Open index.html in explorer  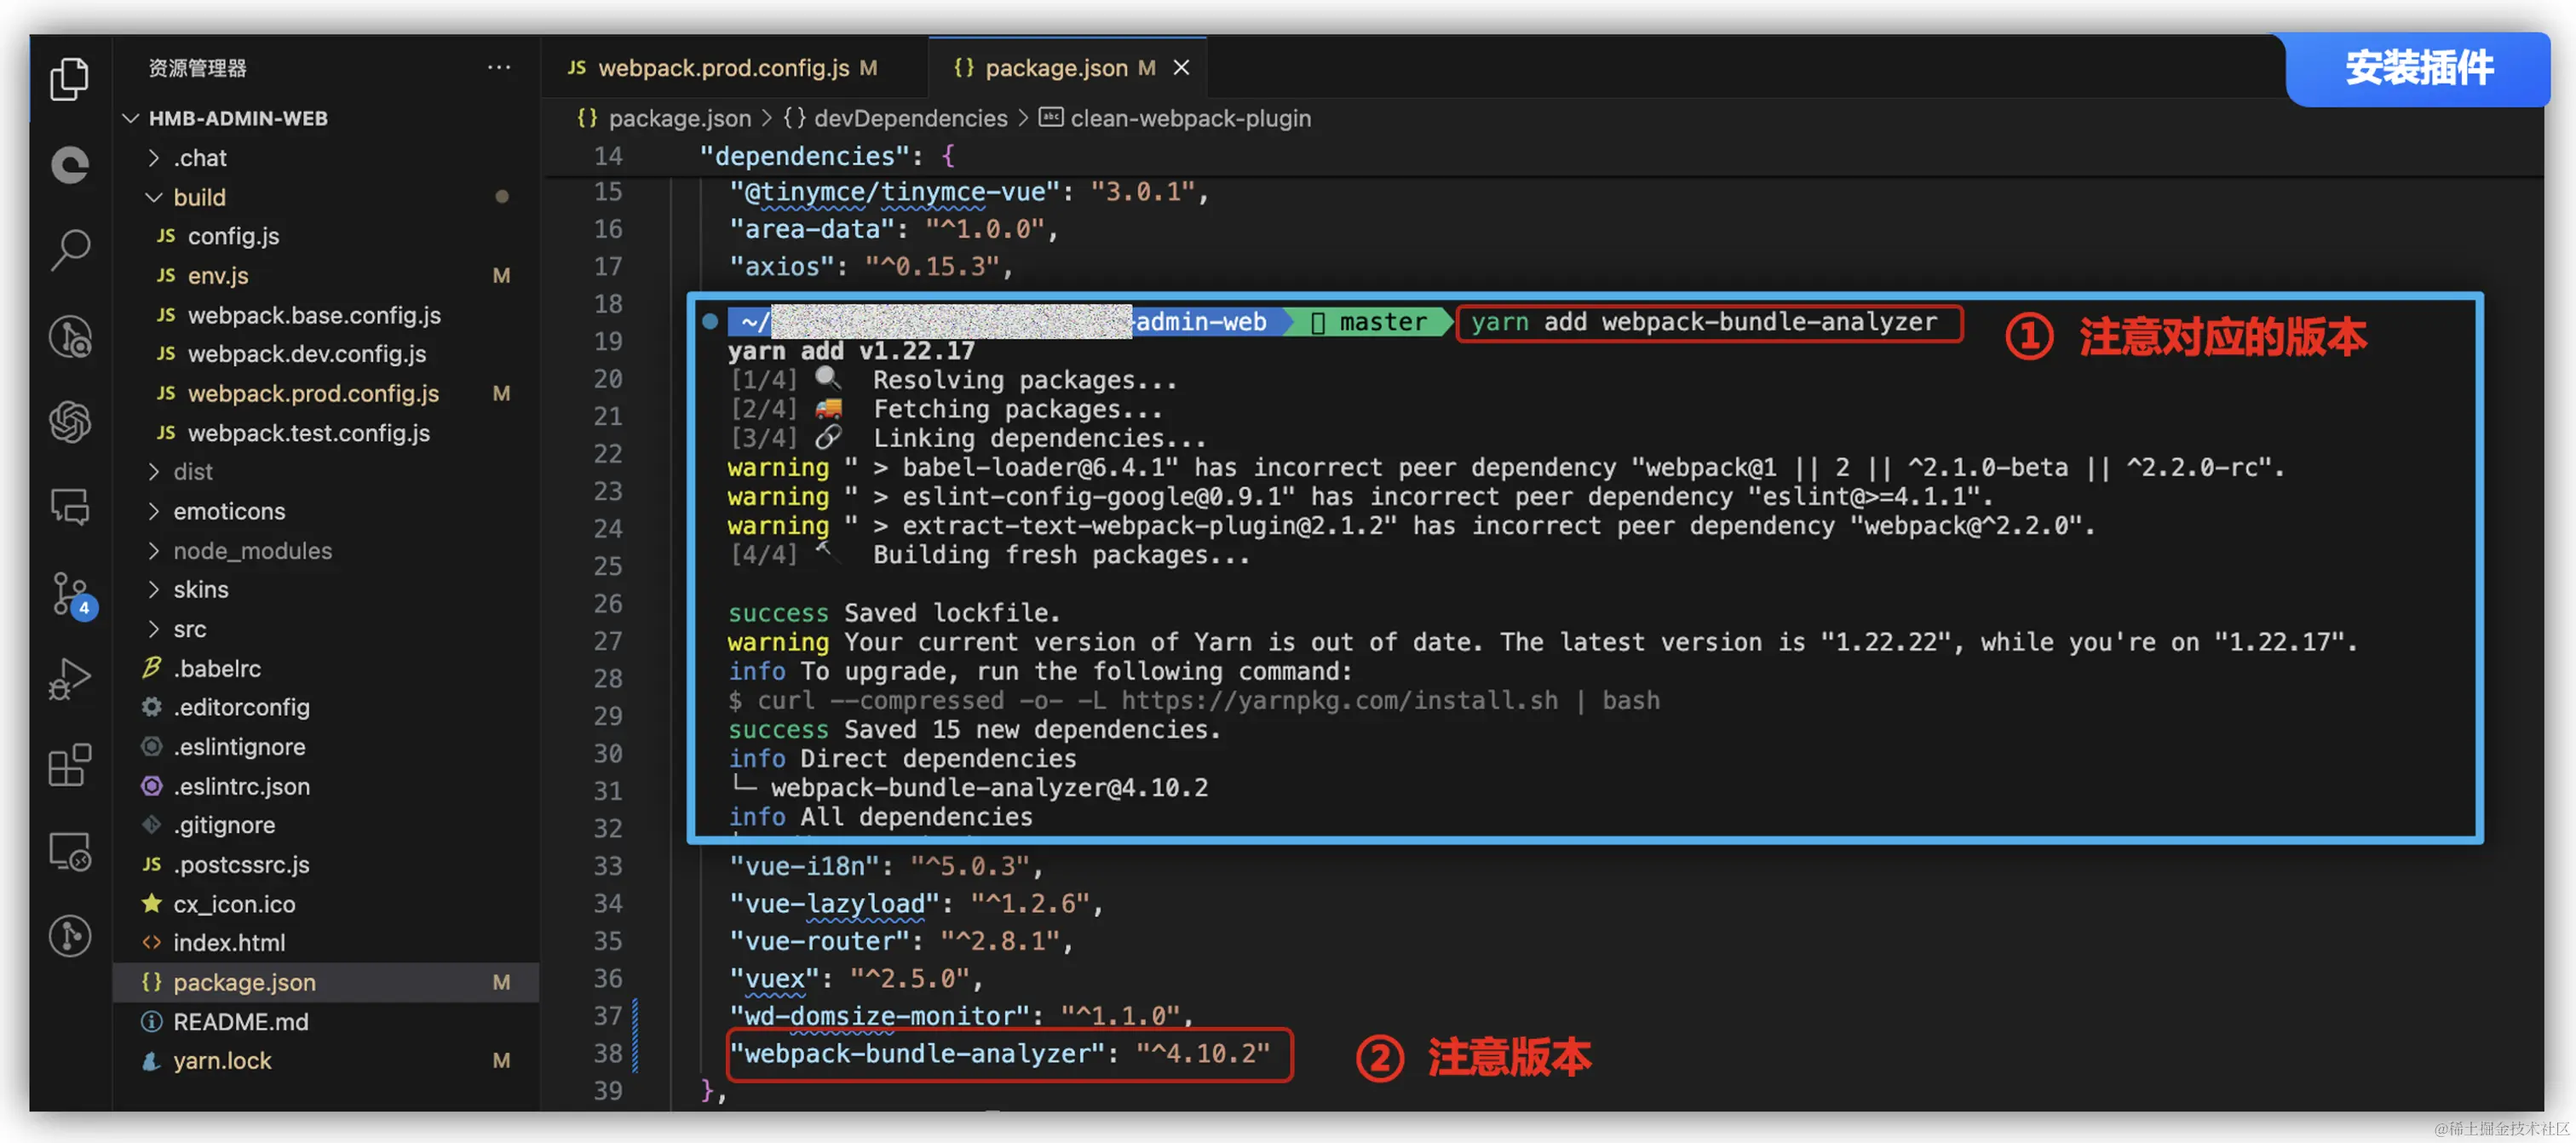[228, 943]
